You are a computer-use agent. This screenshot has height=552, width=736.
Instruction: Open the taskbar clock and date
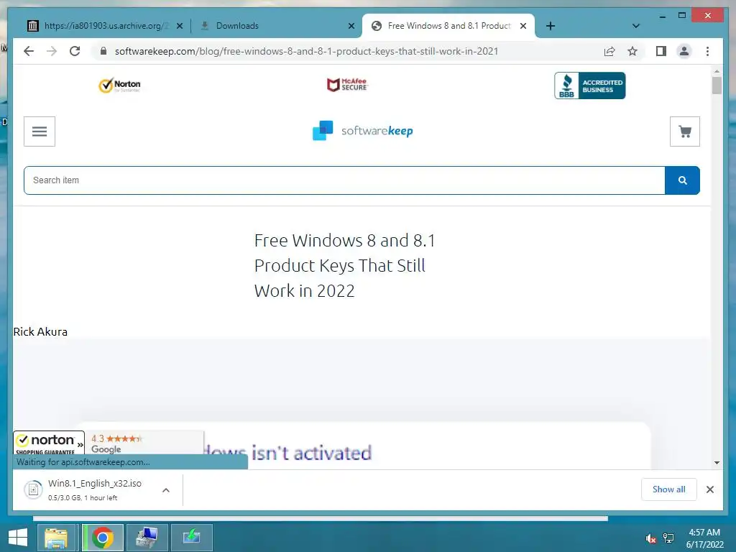point(704,538)
